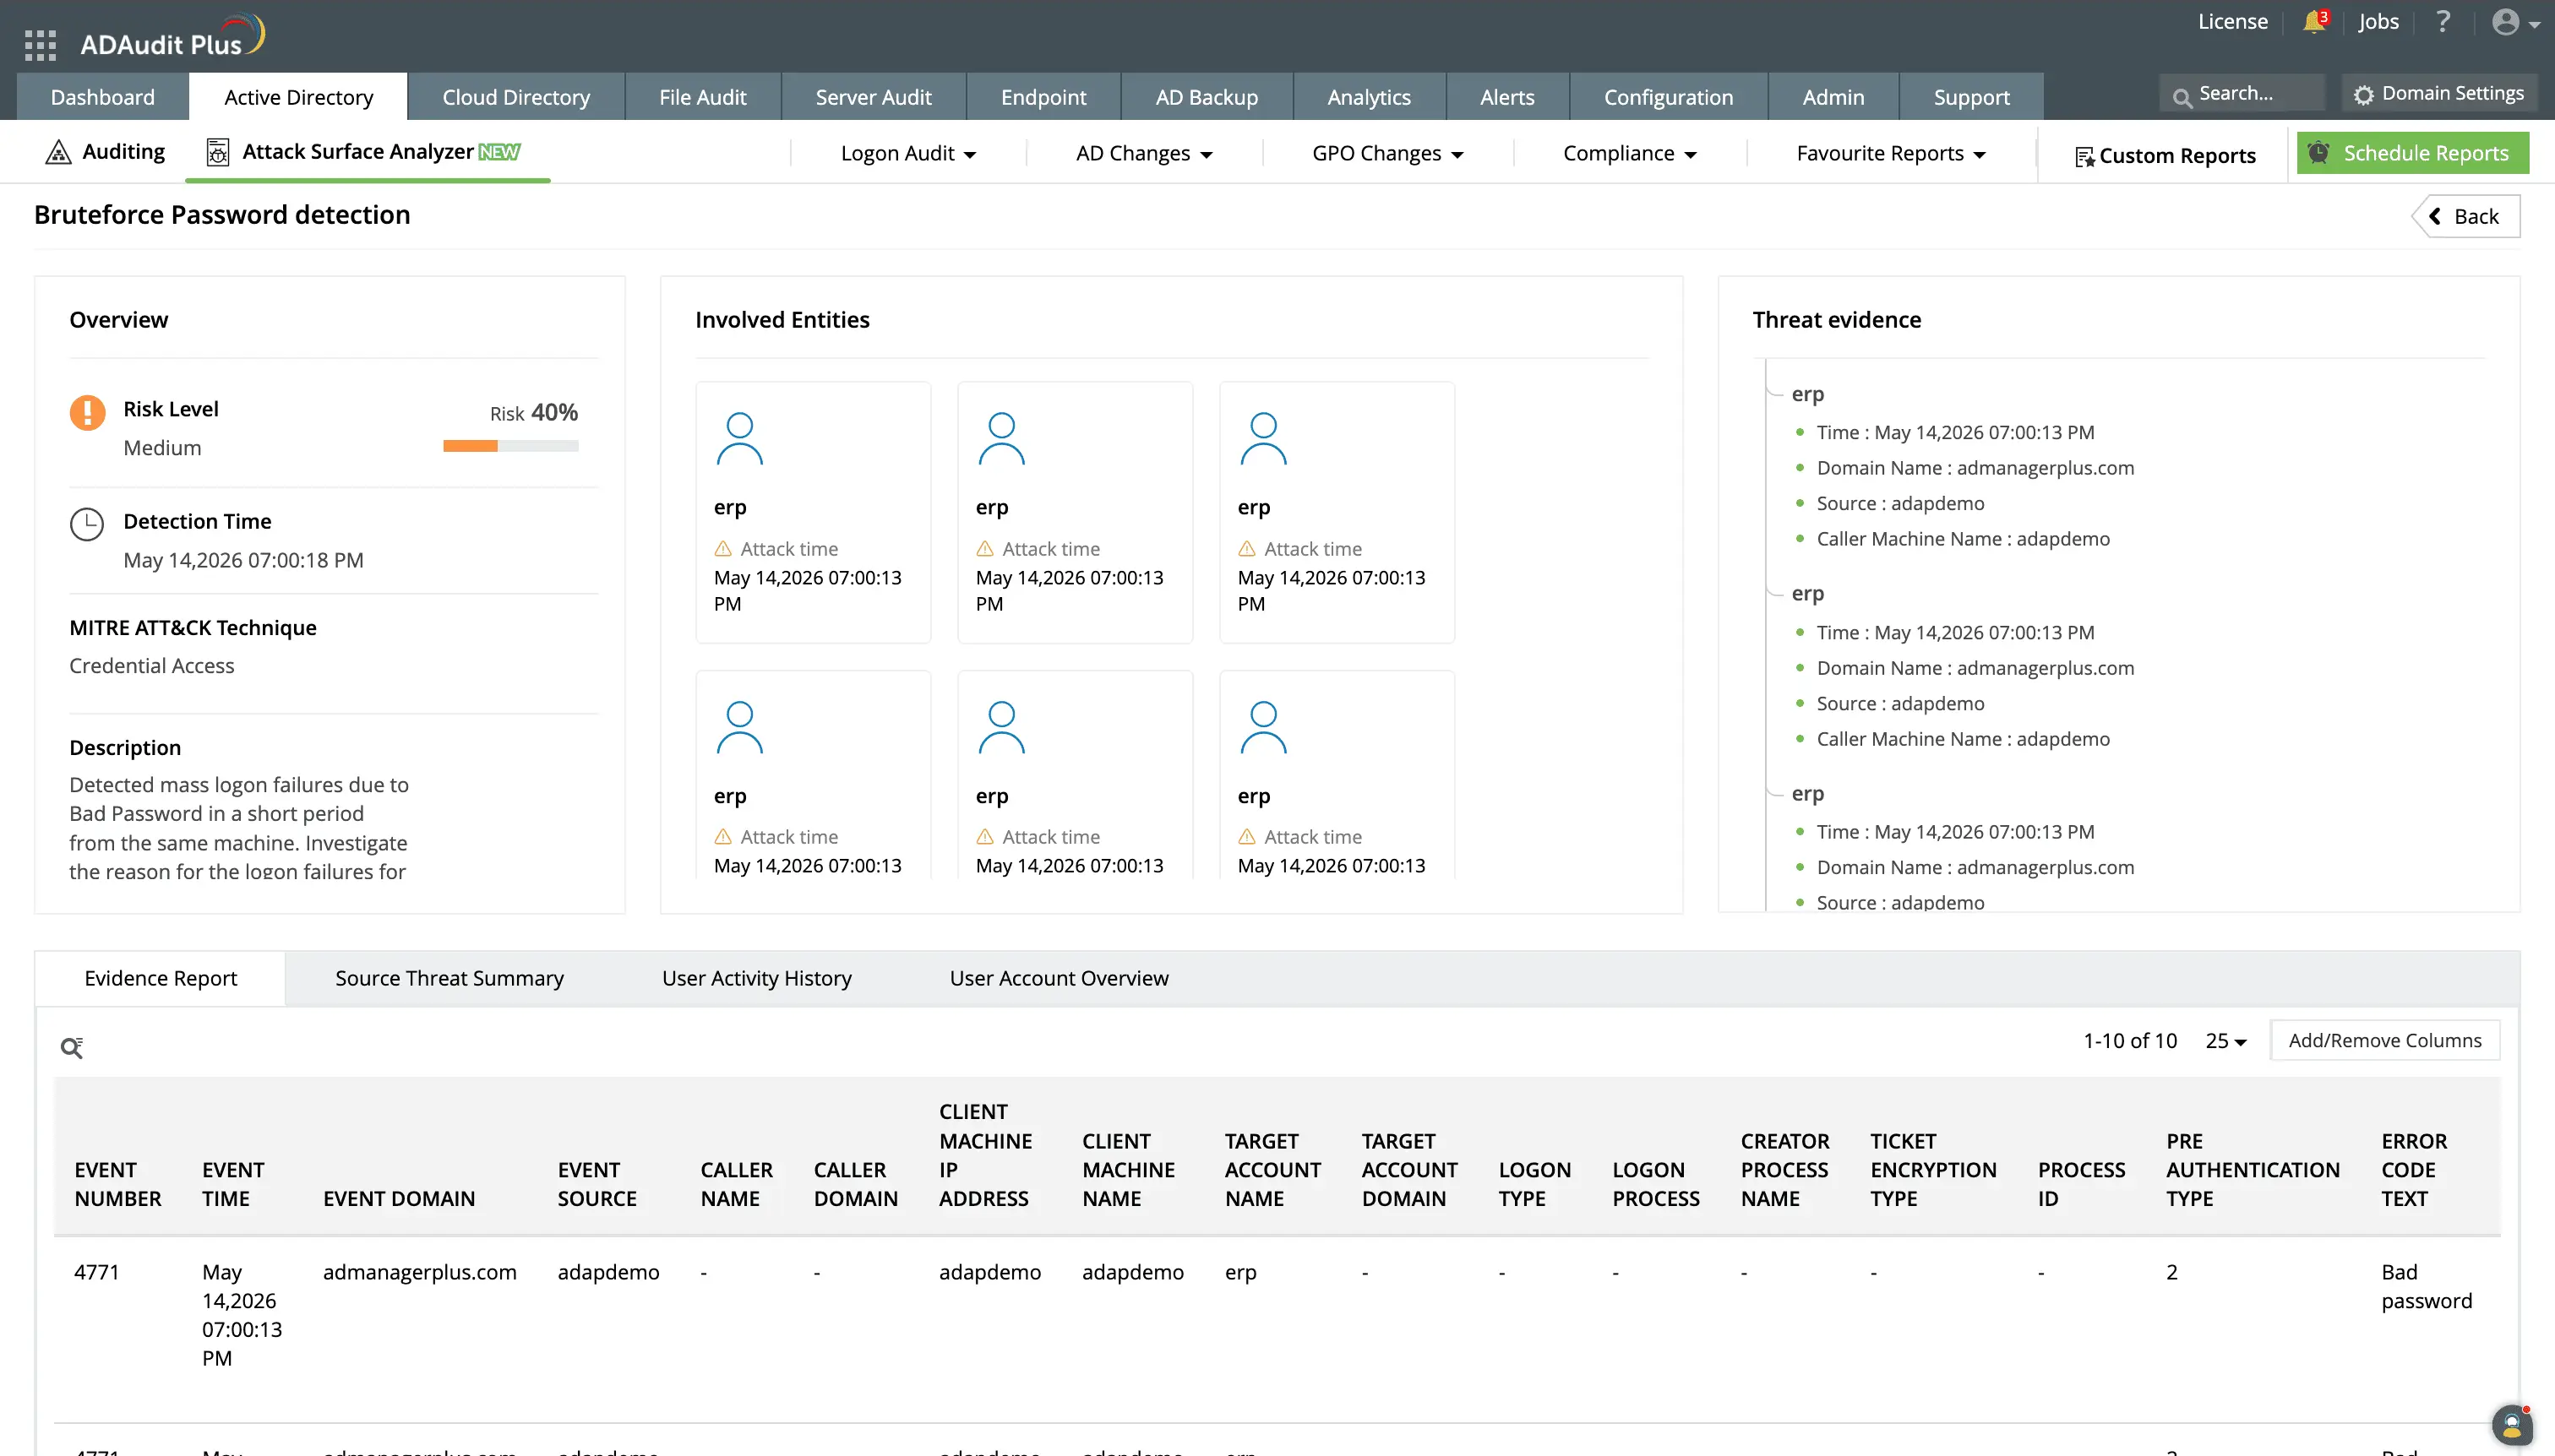Click the License link

pos(2232,21)
